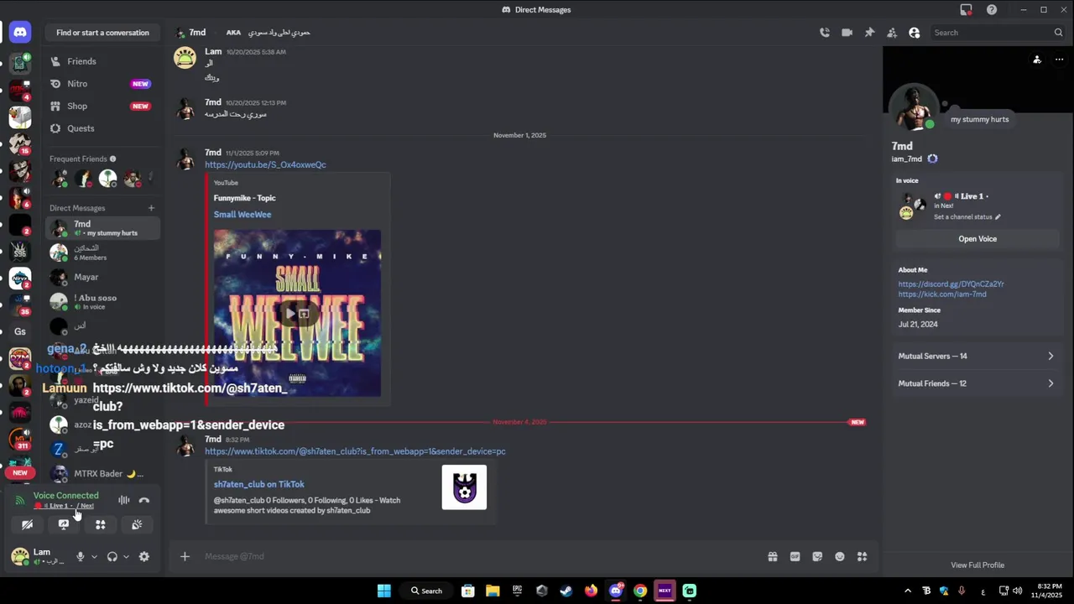Screen dimensions: 1074x604
Task: Open the Shop page
Action: (102, 106)
